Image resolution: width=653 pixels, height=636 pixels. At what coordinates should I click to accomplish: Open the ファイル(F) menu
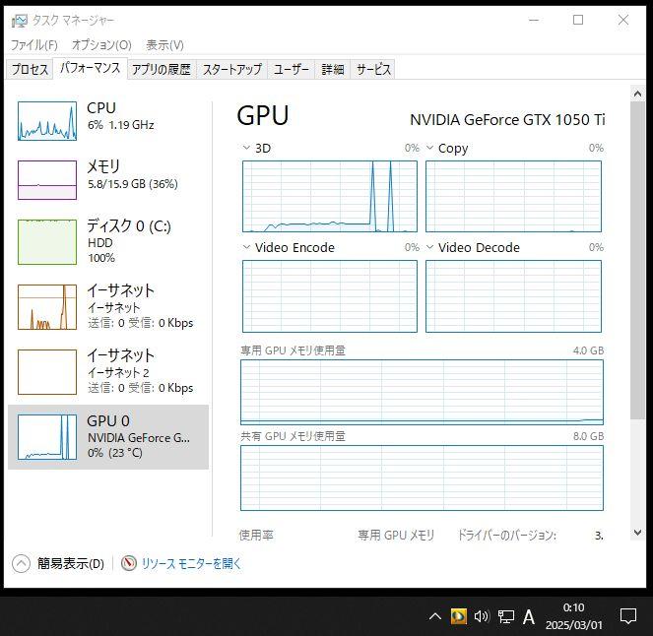34,45
